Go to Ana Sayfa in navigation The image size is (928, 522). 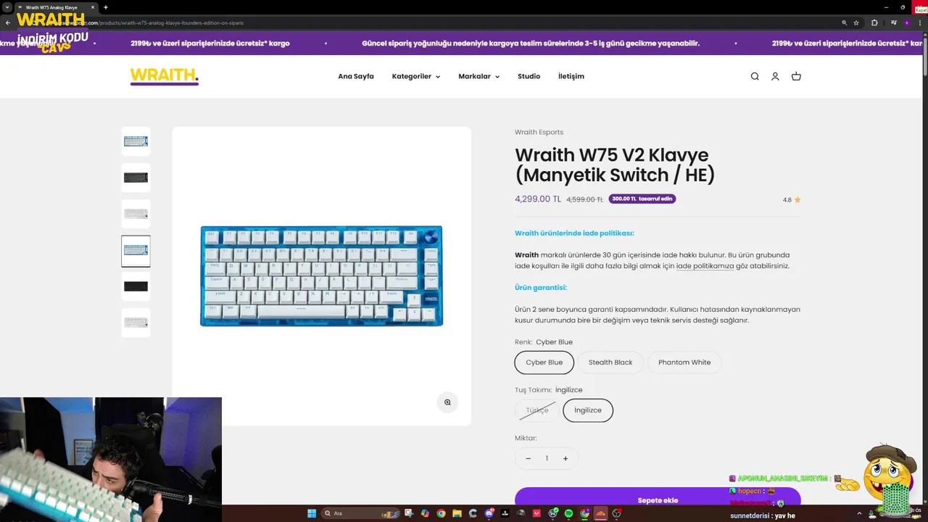point(356,76)
